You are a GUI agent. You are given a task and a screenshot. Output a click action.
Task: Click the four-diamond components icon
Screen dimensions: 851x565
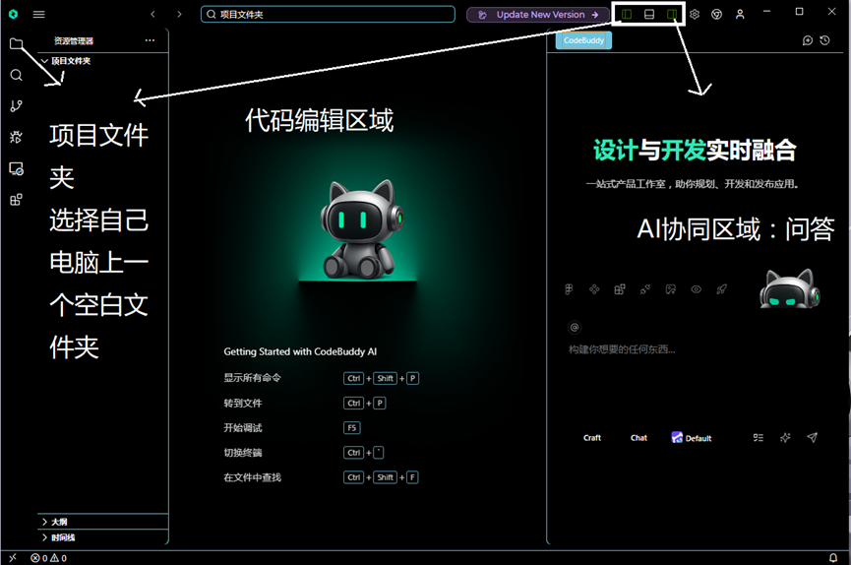point(594,289)
